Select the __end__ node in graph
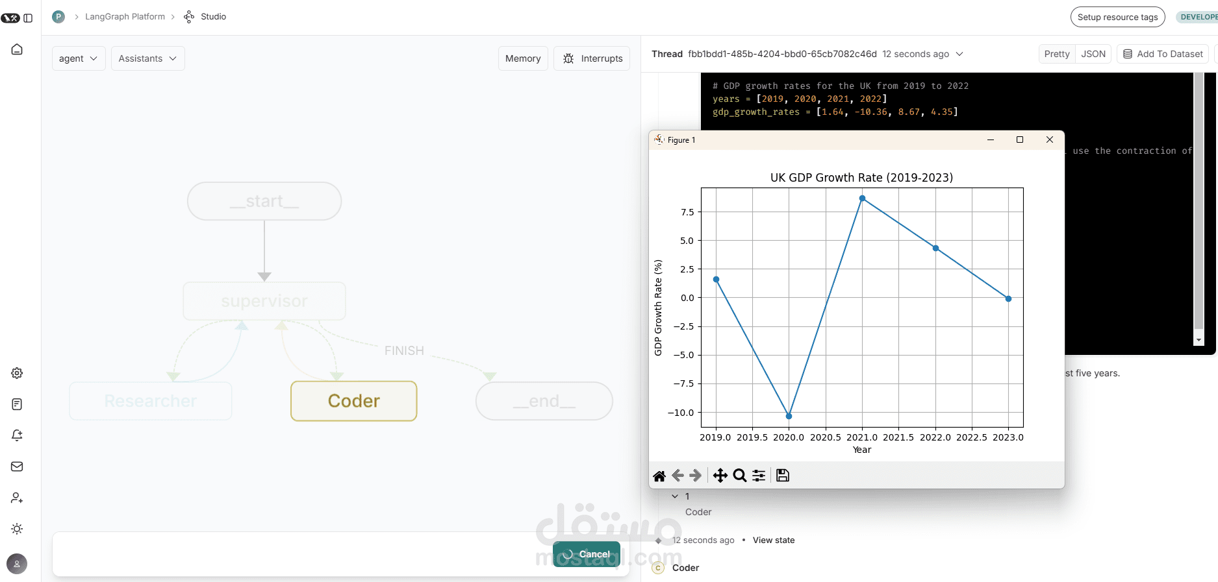1218x582 pixels. (x=544, y=401)
